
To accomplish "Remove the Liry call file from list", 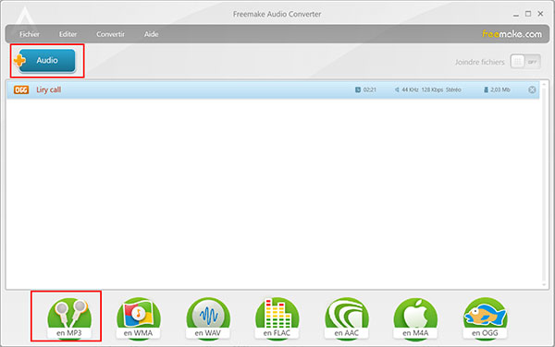I will coord(532,90).
